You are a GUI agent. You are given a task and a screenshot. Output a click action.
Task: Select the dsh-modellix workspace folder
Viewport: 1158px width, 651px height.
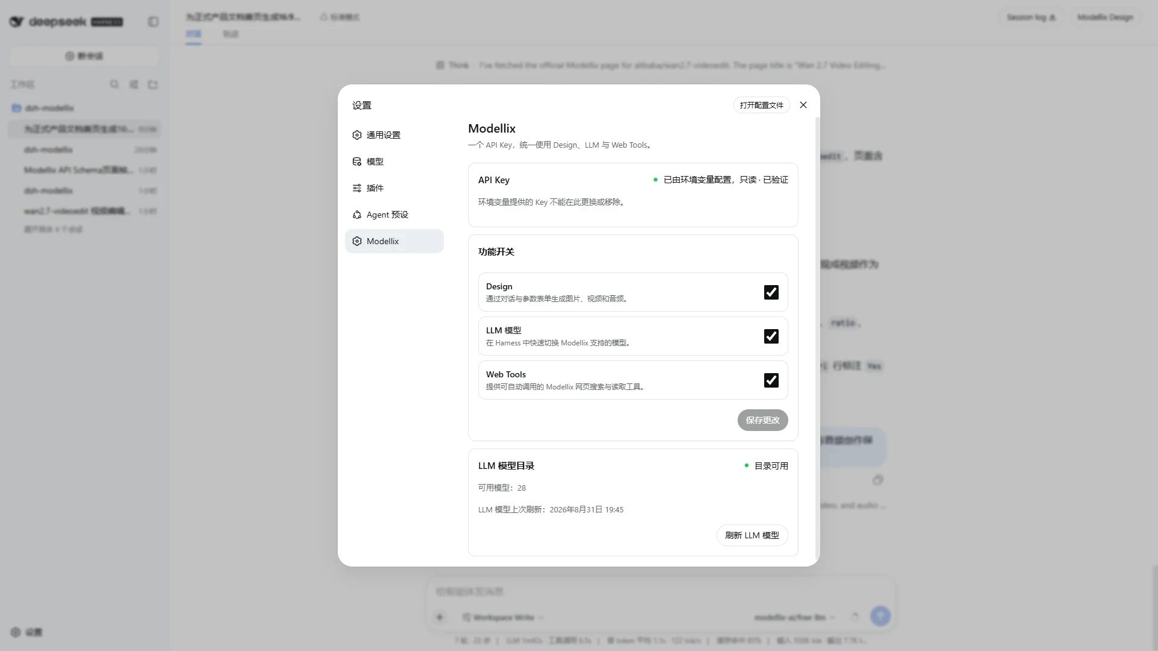(84, 108)
